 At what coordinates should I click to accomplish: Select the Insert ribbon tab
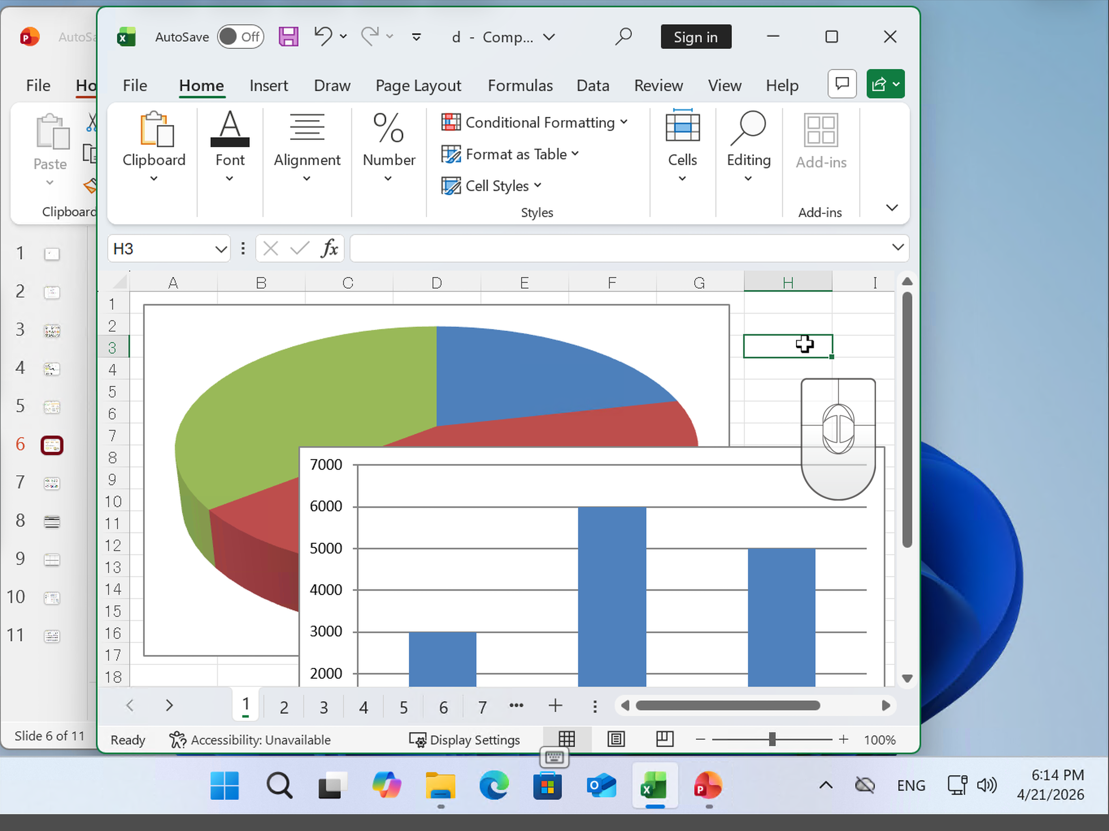pos(269,86)
